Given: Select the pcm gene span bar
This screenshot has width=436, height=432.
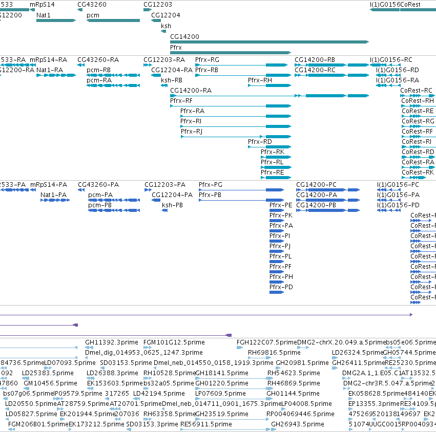Looking at the screenshot, I should pyautogui.click(x=113, y=20).
